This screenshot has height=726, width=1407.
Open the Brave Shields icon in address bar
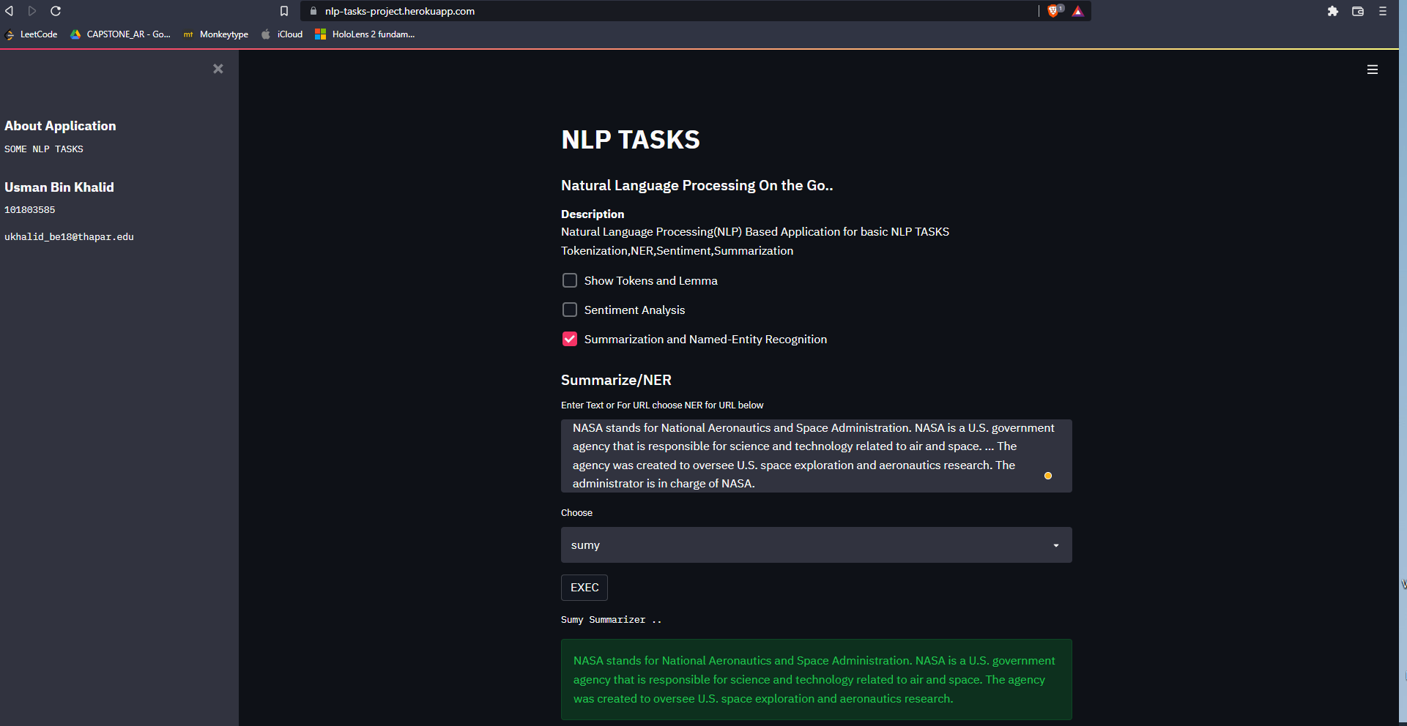point(1054,11)
